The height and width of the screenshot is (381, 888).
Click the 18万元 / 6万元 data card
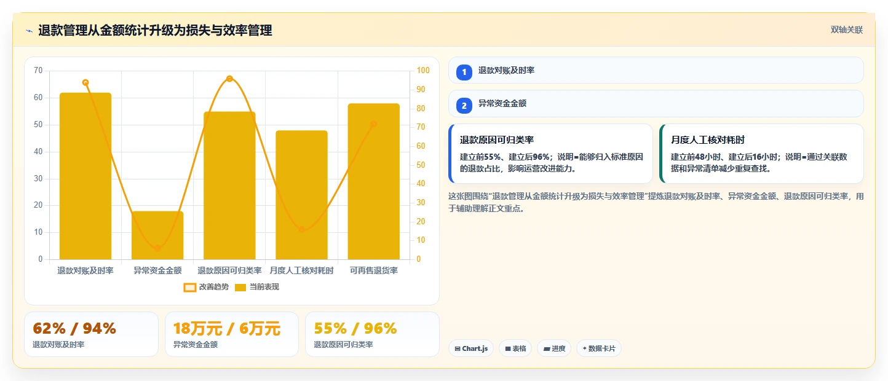tap(231, 334)
